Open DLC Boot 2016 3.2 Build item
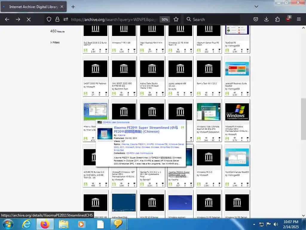The image size is (306, 230). pos(95,43)
